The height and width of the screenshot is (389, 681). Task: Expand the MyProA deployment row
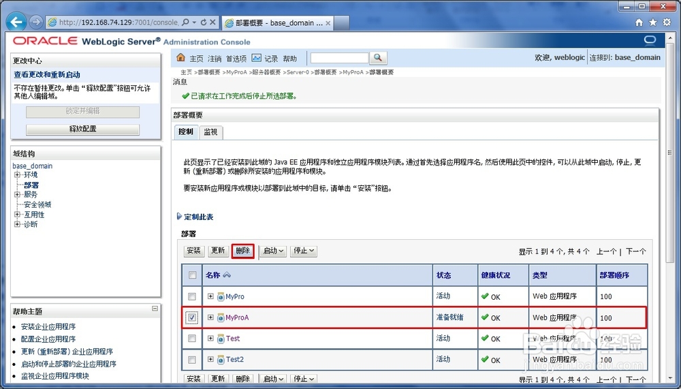pyautogui.click(x=210, y=317)
